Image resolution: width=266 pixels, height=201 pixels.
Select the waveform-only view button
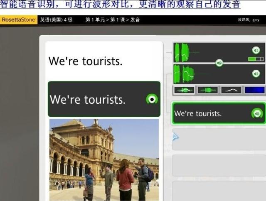(x=208, y=90)
